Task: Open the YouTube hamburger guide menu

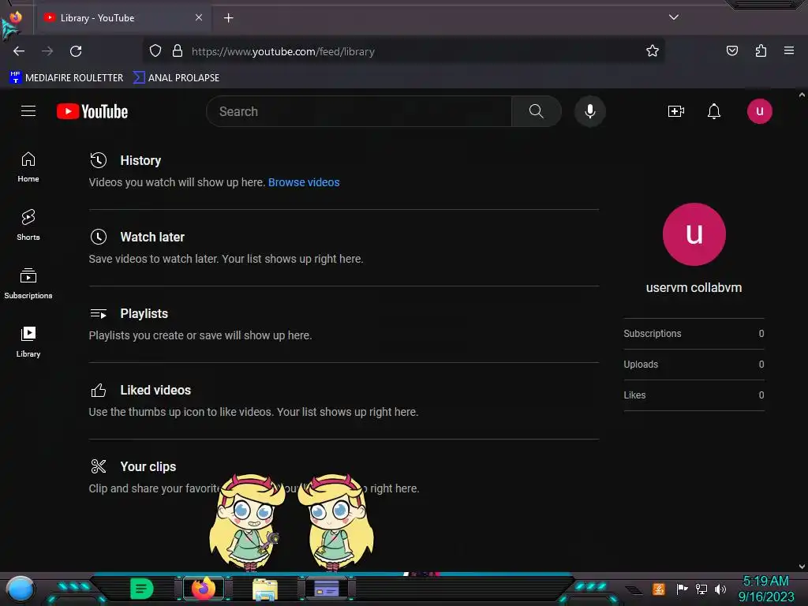Action: (28, 111)
